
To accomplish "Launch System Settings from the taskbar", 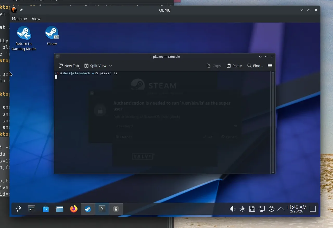I will pos(32,209).
